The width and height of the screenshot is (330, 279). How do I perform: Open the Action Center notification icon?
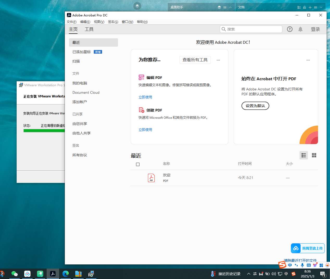[323, 274]
